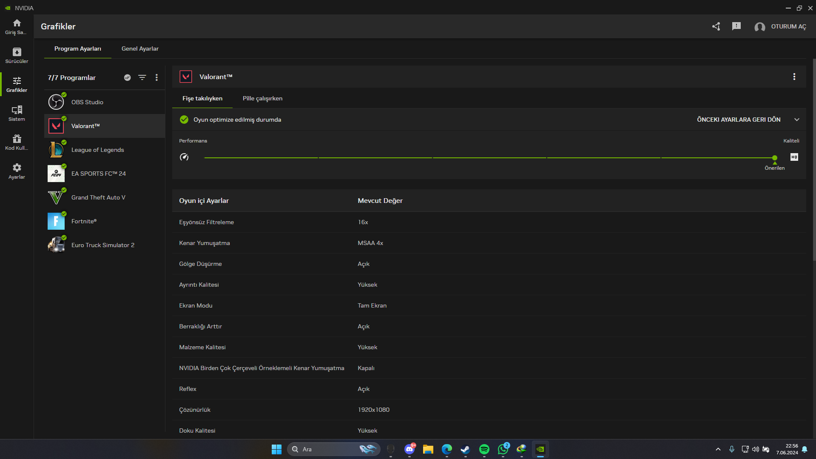Click the Doku Kalitesi setting label
The width and height of the screenshot is (816, 459).
coord(197,430)
